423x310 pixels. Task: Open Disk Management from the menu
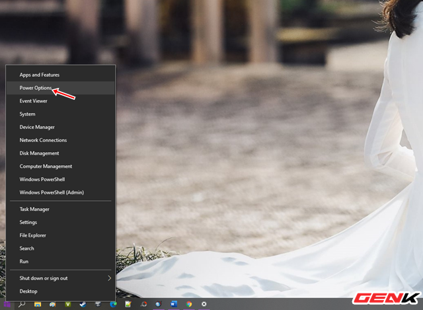[x=40, y=153]
